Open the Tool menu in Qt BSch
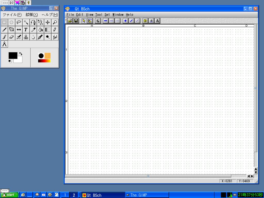264x198 pixels. click(98, 15)
